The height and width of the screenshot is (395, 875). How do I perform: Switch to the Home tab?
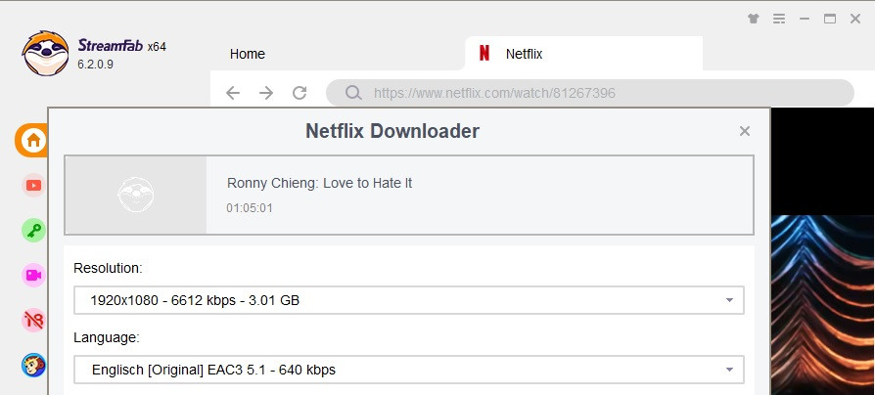[x=248, y=54]
